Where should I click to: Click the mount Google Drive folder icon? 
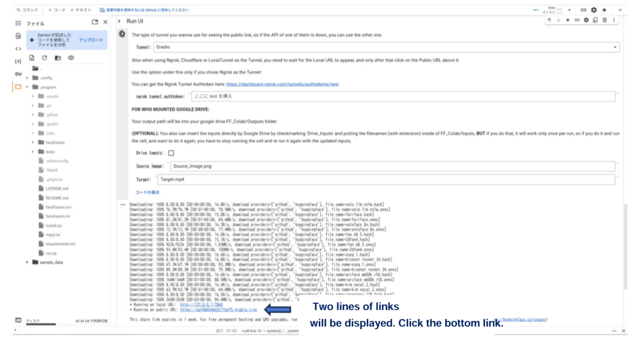click(x=58, y=58)
